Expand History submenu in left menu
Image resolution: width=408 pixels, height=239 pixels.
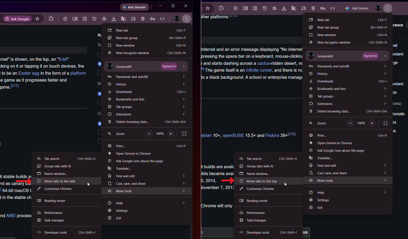click(146, 84)
